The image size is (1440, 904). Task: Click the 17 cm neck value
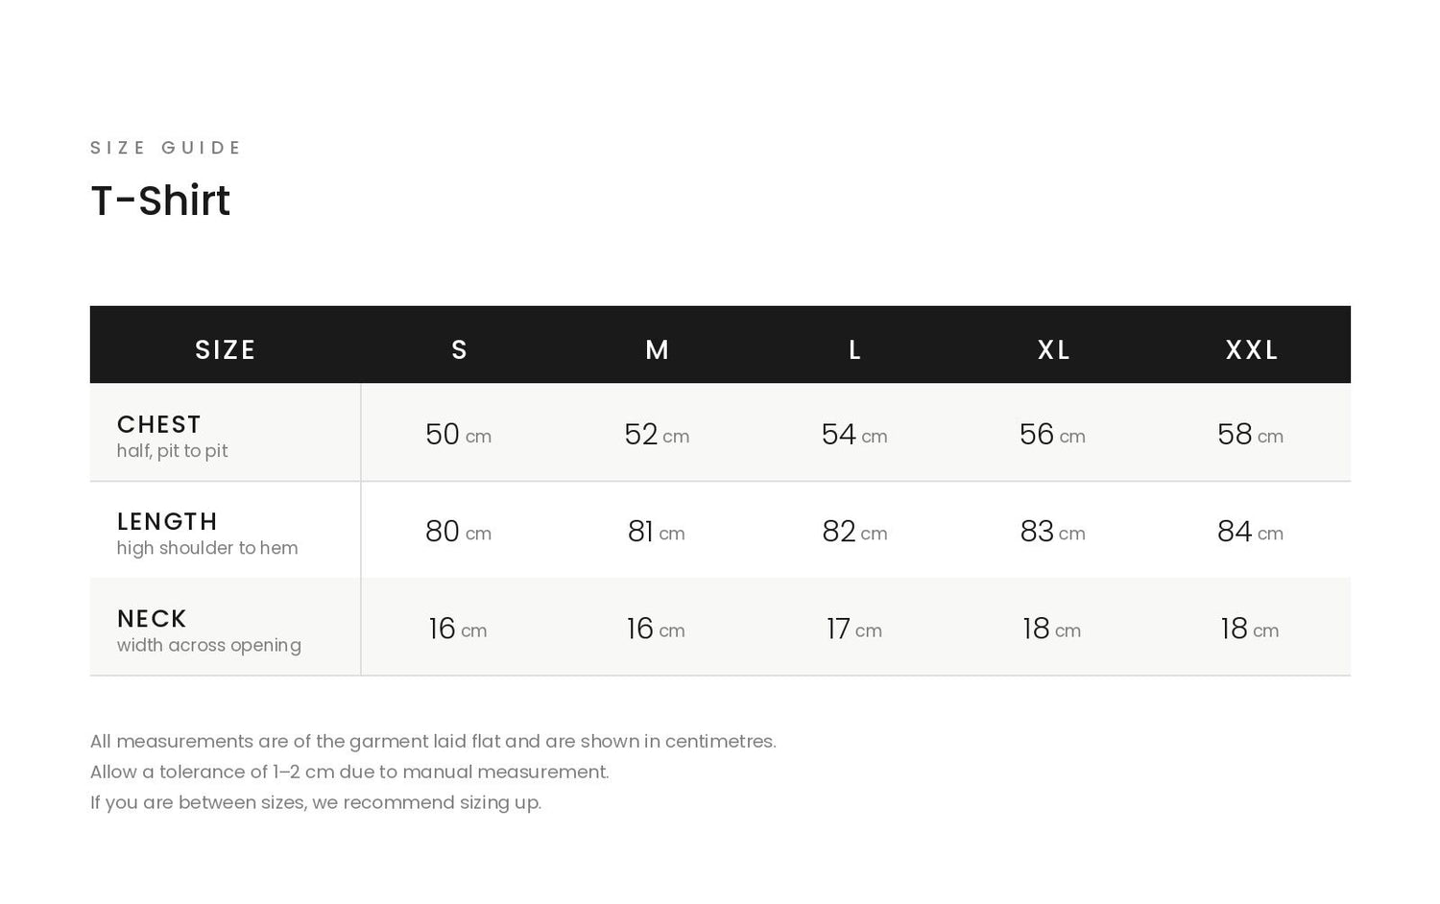tap(854, 630)
